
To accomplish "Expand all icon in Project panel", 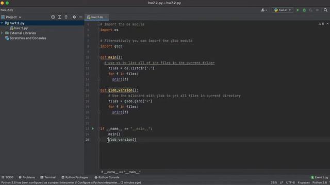I will click(60, 17).
